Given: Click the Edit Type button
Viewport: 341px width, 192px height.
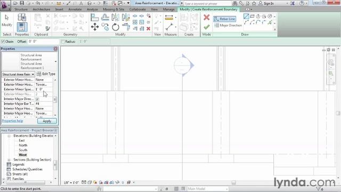Looking at the screenshot, I should click(x=46, y=74).
